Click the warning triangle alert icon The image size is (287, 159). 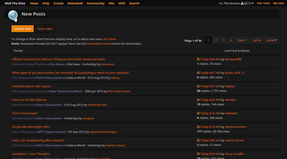[x=242, y=3]
